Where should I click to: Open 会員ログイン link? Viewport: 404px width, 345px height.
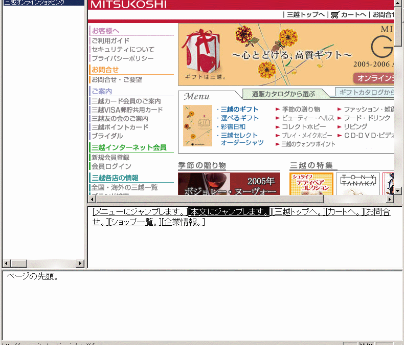(111, 166)
